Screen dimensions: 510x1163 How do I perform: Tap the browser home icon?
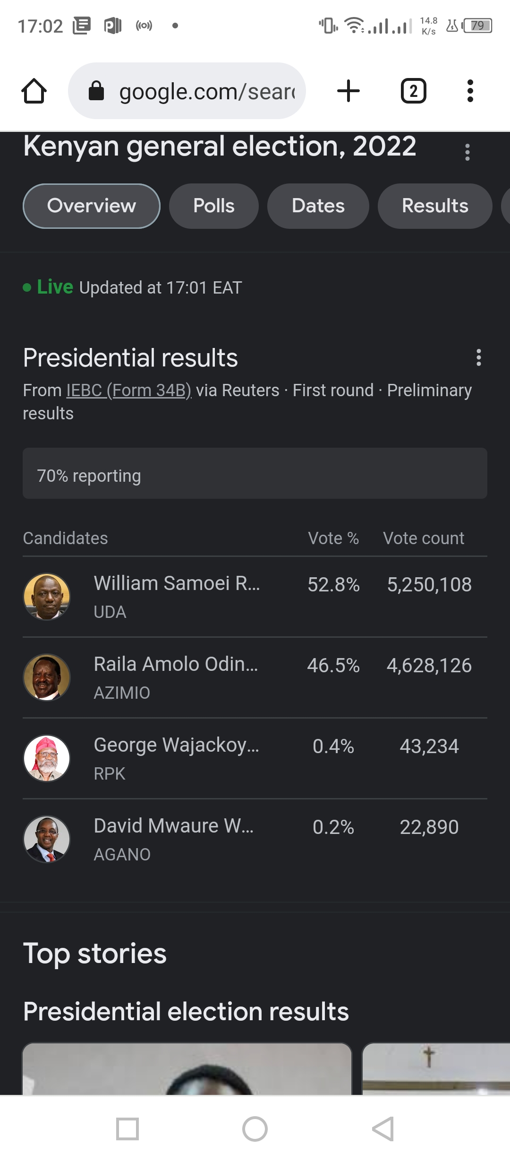(x=34, y=91)
